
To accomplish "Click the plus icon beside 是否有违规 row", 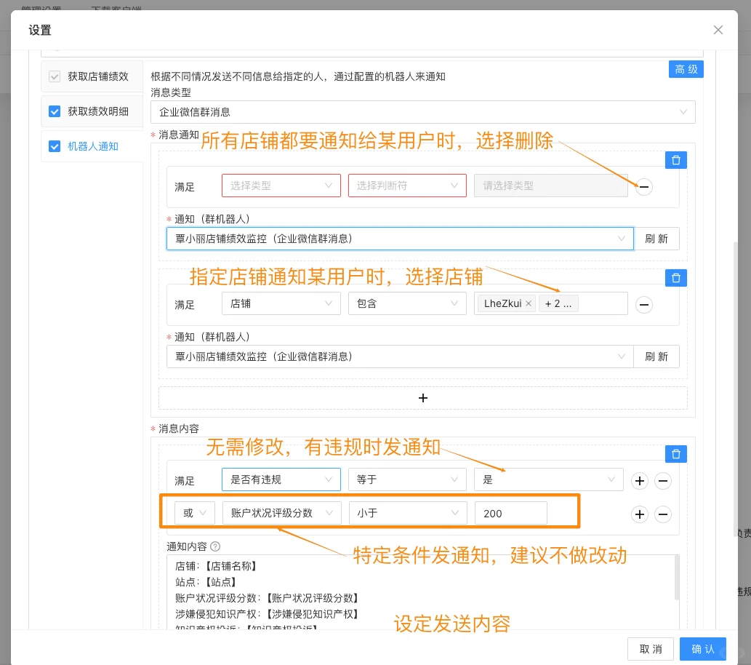I will 639,481.
